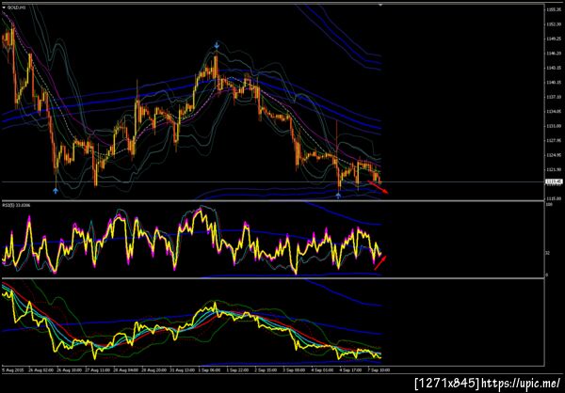
Task: Click the 100 level on the RSI scale
Action: [549, 204]
